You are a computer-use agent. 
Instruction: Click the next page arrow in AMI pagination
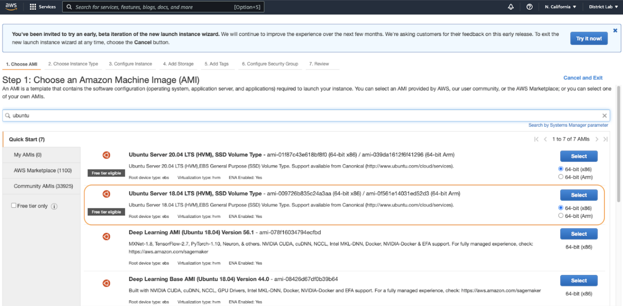[597, 139]
